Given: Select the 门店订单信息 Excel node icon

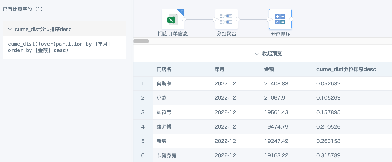Looking at the screenshot, I should (173, 19).
